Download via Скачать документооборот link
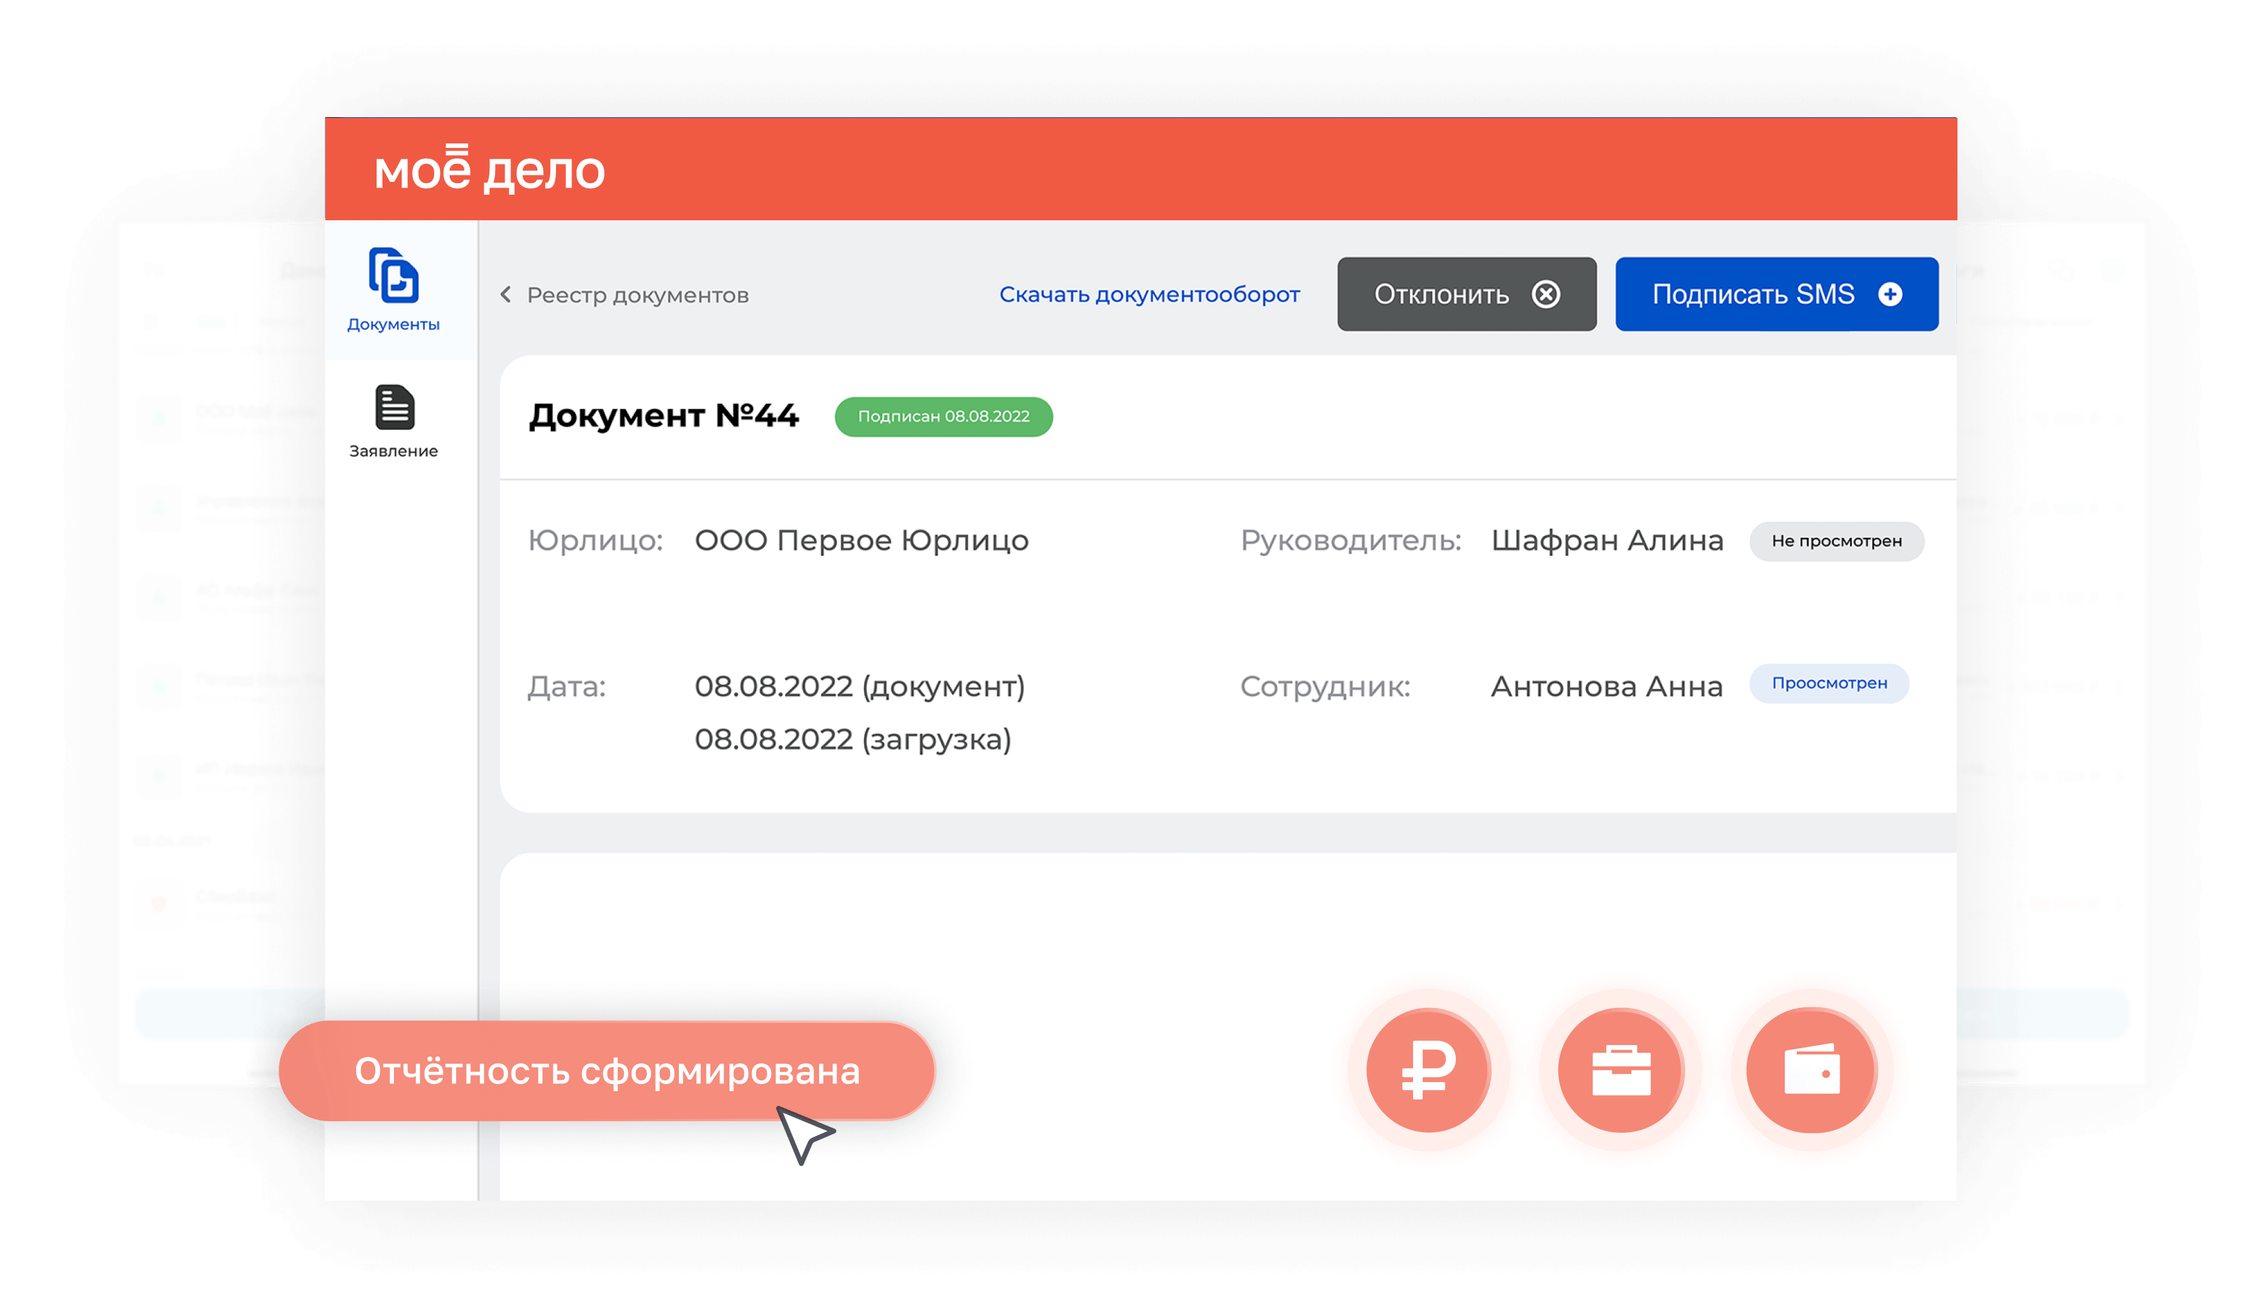The height and width of the screenshot is (1314, 2263). (1148, 295)
